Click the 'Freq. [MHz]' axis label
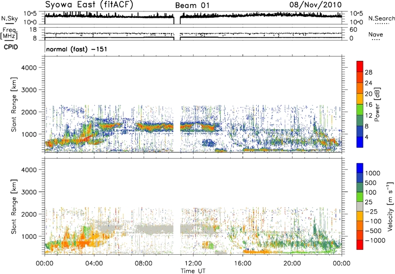 pos(9,34)
